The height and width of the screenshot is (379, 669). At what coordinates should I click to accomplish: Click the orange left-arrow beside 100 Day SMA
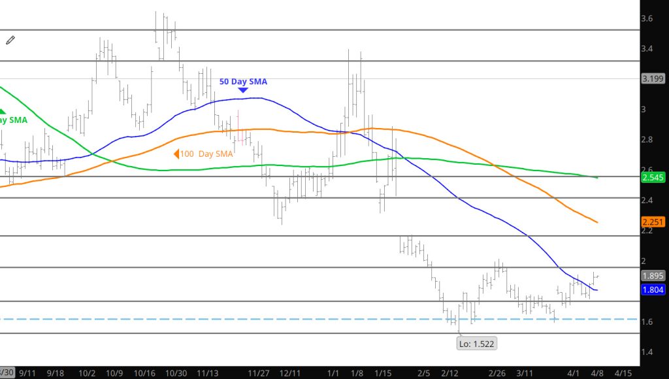point(176,154)
